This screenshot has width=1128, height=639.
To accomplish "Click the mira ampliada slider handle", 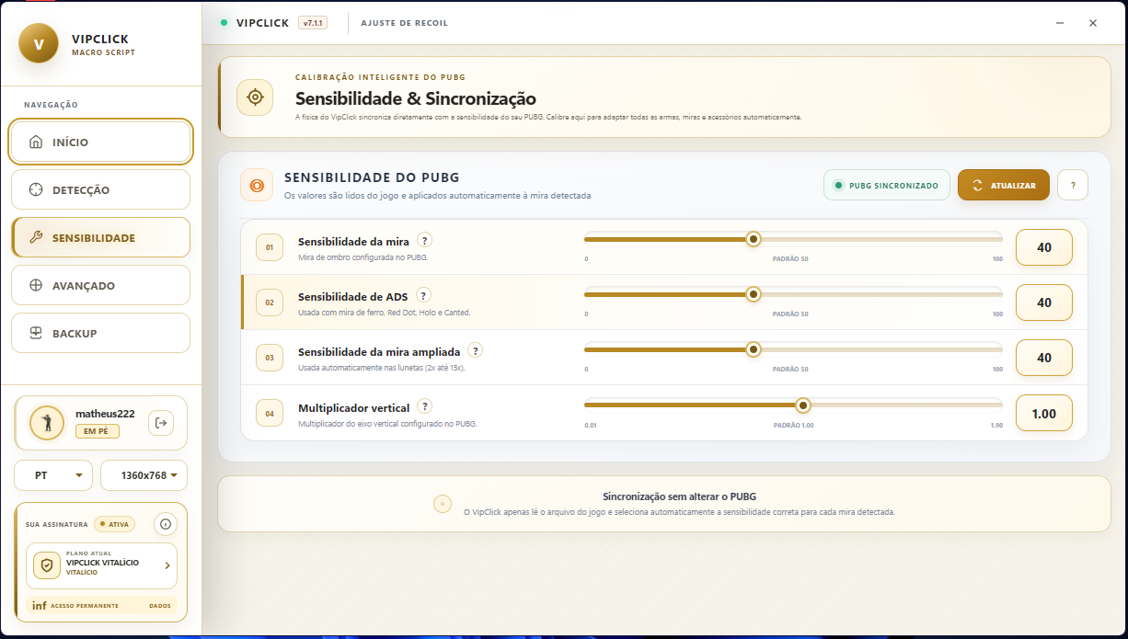I will (x=754, y=349).
